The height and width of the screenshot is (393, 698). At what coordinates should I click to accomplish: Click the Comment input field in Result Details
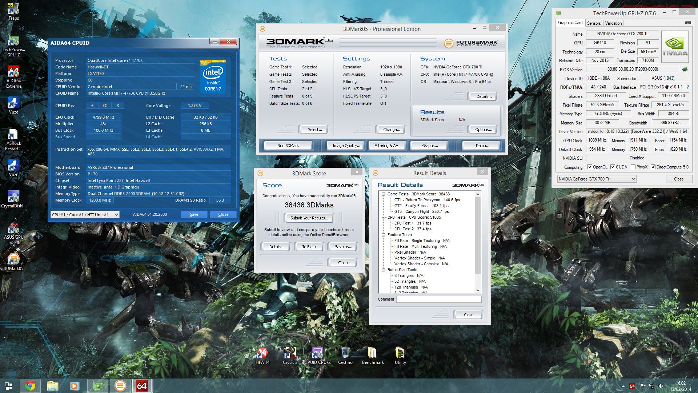pos(439,299)
